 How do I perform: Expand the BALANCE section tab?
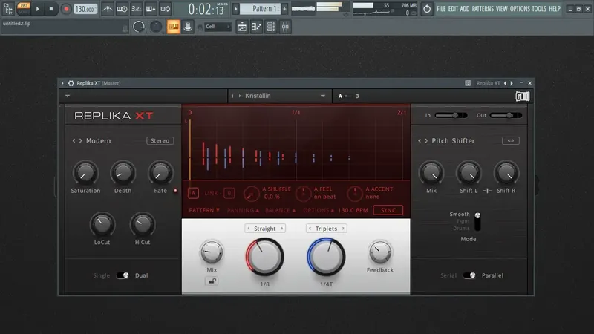(x=281, y=210)
